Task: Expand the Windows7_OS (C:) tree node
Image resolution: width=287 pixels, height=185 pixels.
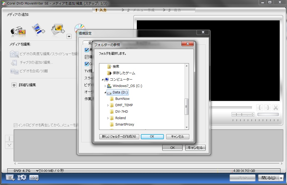Action: [105, 86]
